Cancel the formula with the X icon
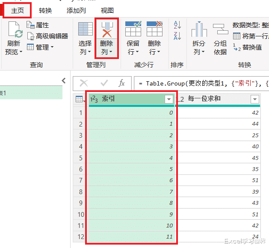 click(x=84, y=83)
